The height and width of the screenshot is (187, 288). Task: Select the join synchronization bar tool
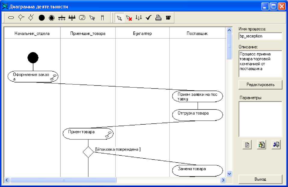point(72,18)
